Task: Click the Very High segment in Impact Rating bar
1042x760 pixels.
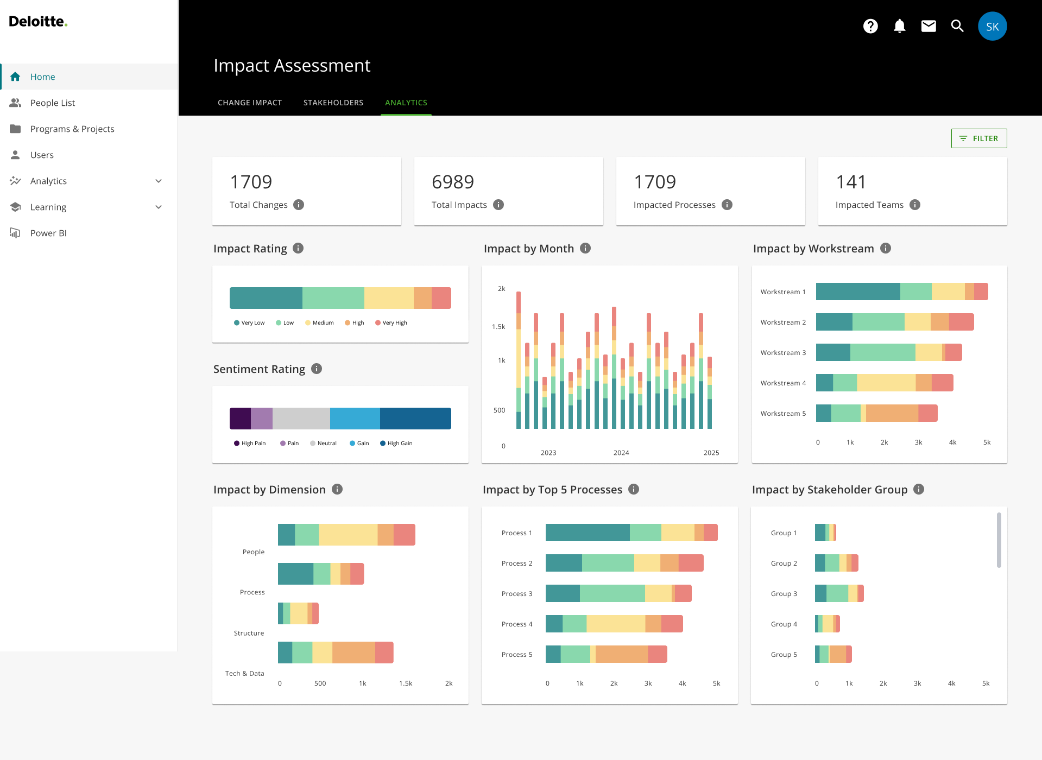Action: [441, 298]
